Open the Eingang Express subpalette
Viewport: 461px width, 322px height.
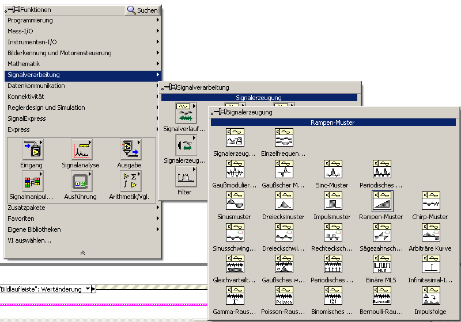click(33, 149)
